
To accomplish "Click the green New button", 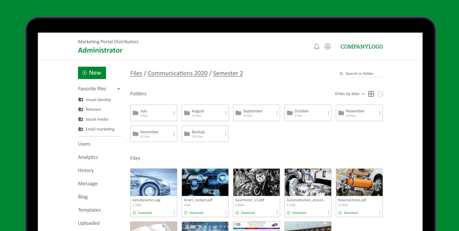I will click(x=92, y=73).
